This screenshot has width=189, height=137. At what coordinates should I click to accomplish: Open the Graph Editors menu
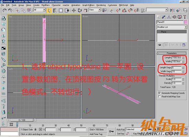[x=88, y=5]
